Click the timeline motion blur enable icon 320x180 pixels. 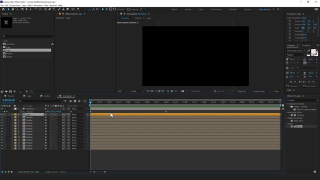coord(79,101)
